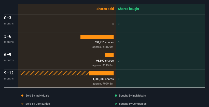Click the 95,590 shares value

(105, 61)
